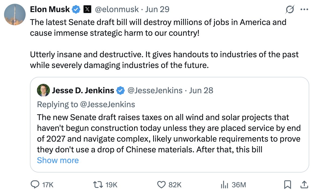This screenshot has width=316, height=194.
Task: Open Elon Musk's profile picture
Action: [x=15, y=15]
